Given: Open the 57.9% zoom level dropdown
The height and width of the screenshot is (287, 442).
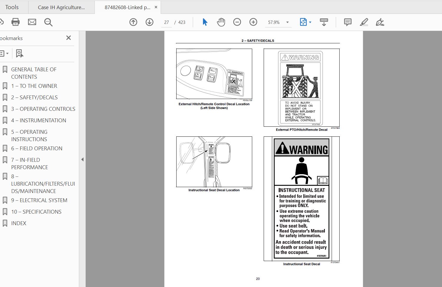Looking at the screenshot, I should [x=287, y=22].
